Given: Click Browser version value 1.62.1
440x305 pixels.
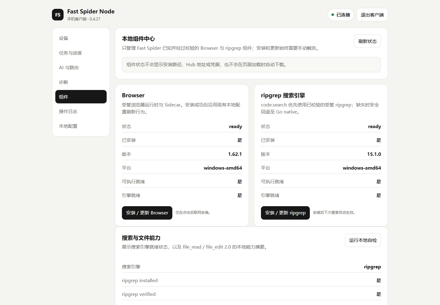Looking at the screenshot, I should click(x=235, y=154).
